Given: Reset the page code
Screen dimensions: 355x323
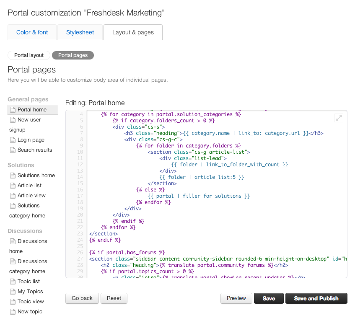Looking at the screenshot, I should 114,298.
